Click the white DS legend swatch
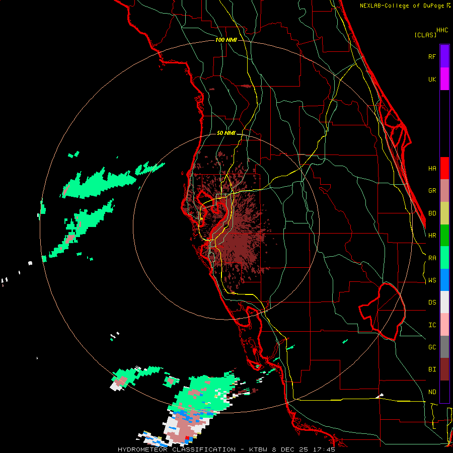This screenshot has height=453, width=453. tap(444, 302)
